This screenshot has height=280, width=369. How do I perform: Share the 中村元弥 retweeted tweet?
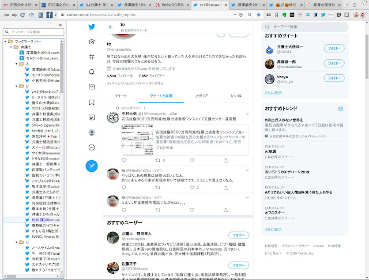pyautogui.click(x=225, y=160)
